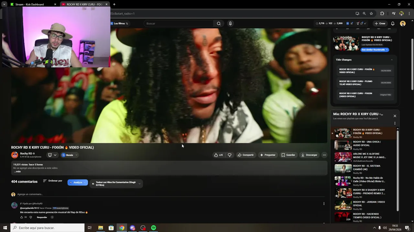Screen dimensions: 414x232
Task: Open Google Chrome from taskbar
Action: pyautogui.click(x=122, y=228)
